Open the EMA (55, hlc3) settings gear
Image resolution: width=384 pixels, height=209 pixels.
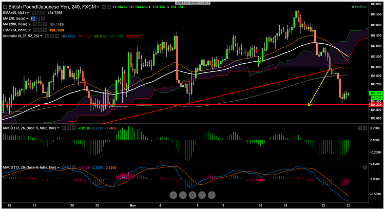(39, 13)
